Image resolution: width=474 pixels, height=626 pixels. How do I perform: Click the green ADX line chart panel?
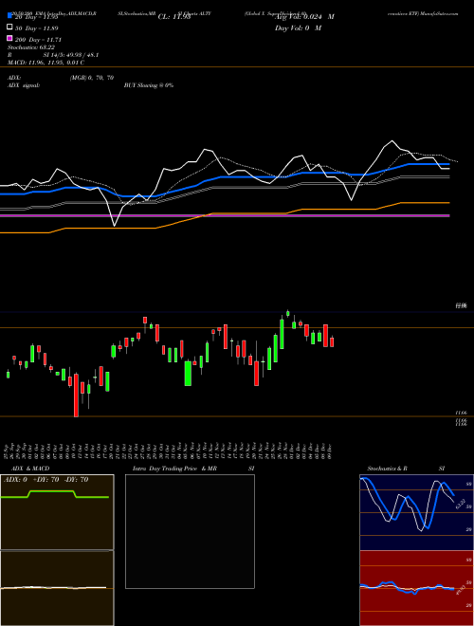pyautogui.click(x=57, y=512)
